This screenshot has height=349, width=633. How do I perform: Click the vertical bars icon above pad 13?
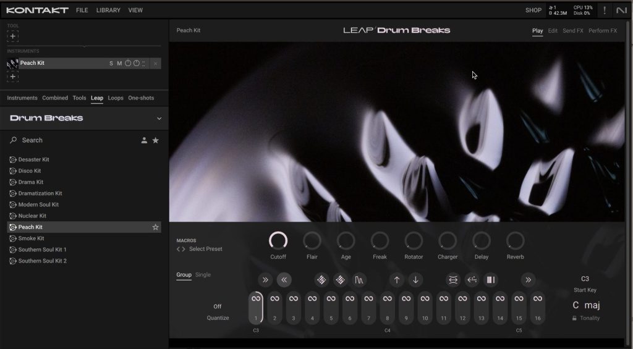point(490,280)
